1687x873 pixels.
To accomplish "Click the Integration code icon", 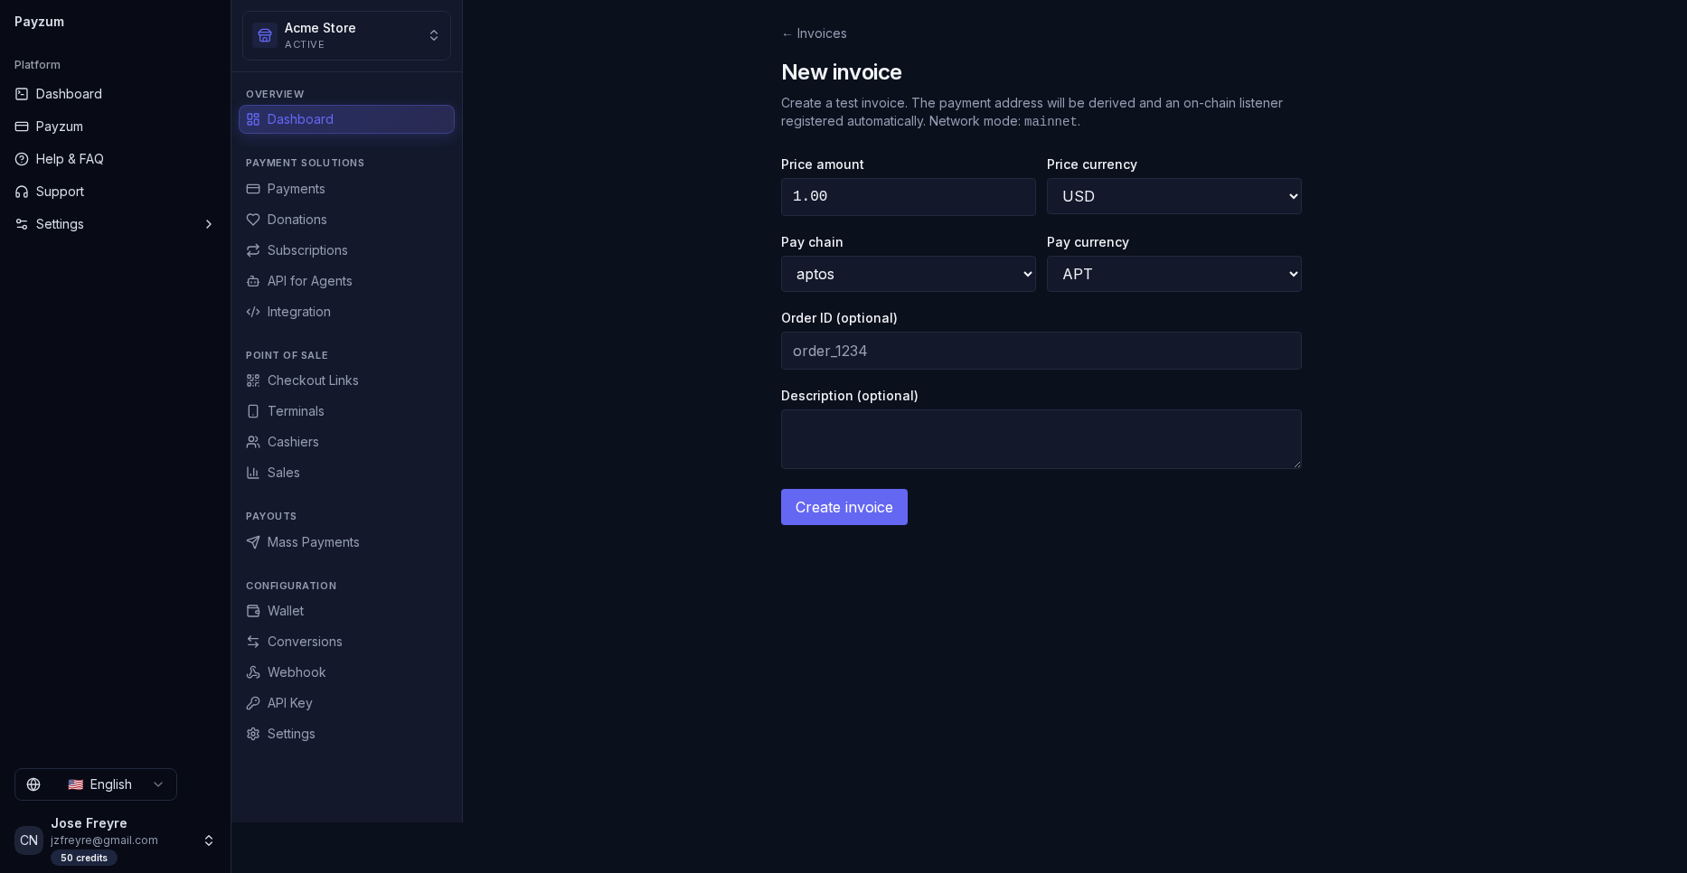I will 253,312.
